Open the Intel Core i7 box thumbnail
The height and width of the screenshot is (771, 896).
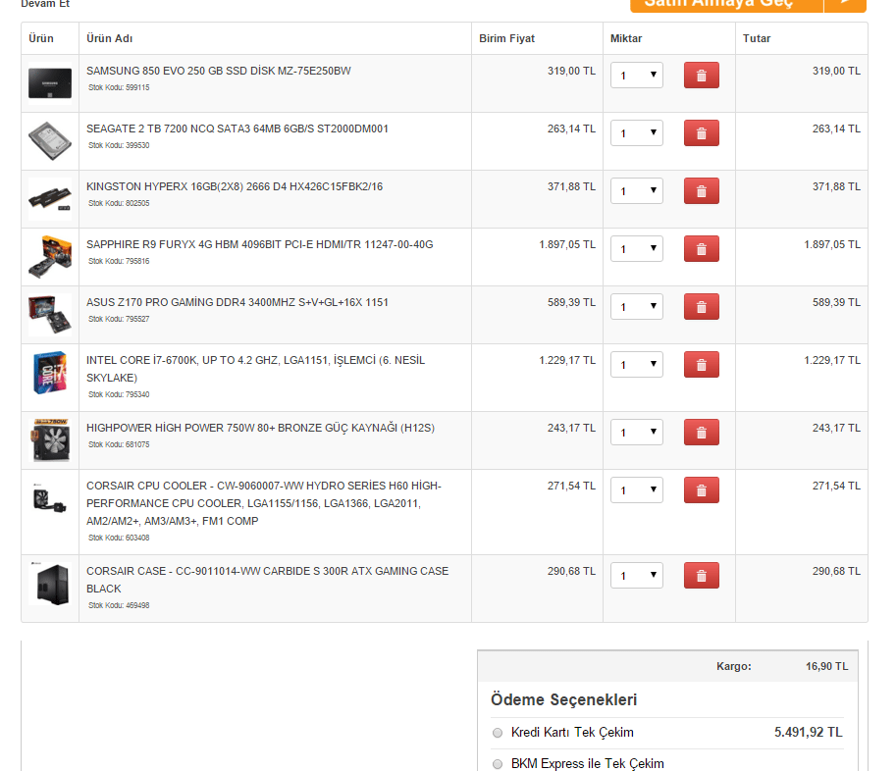[x=50, y=373]
